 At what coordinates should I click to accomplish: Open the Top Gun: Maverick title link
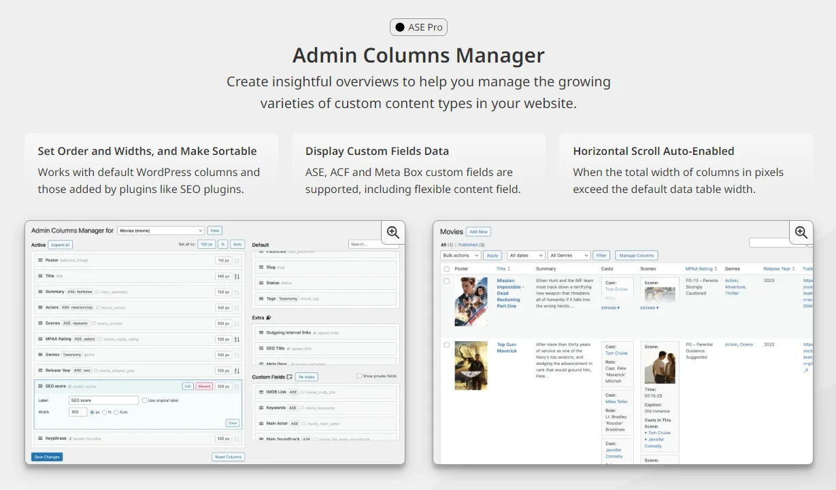click(x=507, y=348)
